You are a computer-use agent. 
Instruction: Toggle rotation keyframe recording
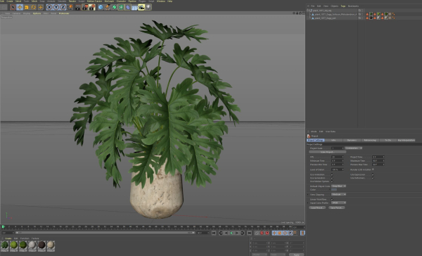[285, 233]
